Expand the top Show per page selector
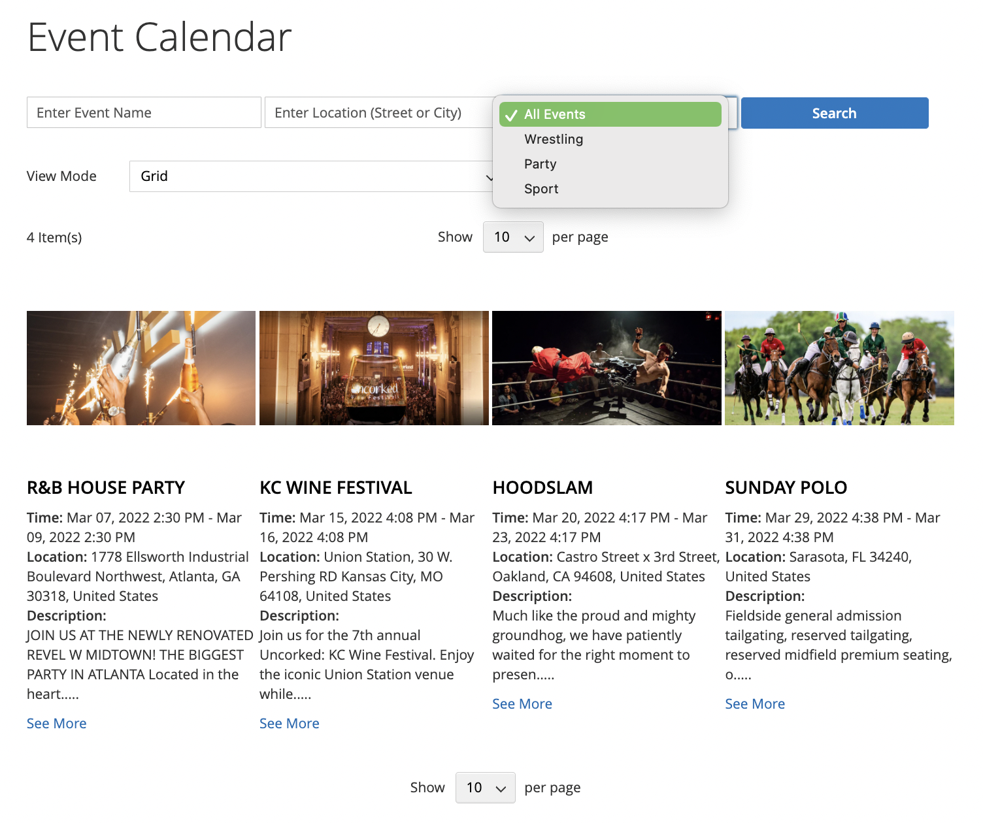 click(512, 237)
